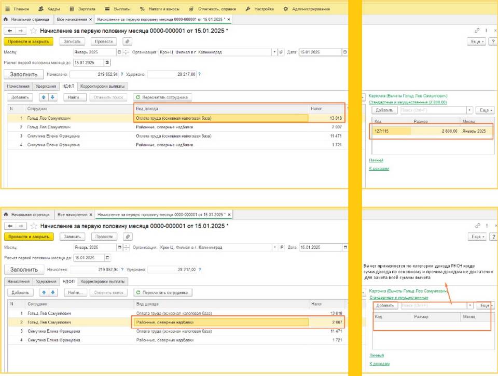Image resolution: width=498 pixels, height=376 pixels.
Task: Open Еще menu beside help in upper screenshot
Action: tap(476, 41)
